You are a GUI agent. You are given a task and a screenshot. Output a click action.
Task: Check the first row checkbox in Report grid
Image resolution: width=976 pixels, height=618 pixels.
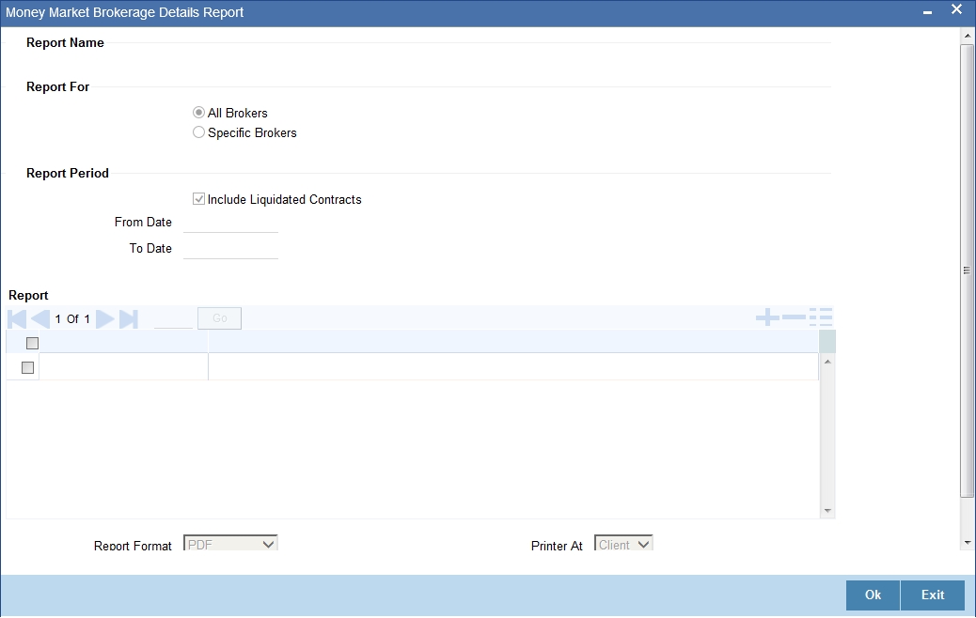click(27, 368)
